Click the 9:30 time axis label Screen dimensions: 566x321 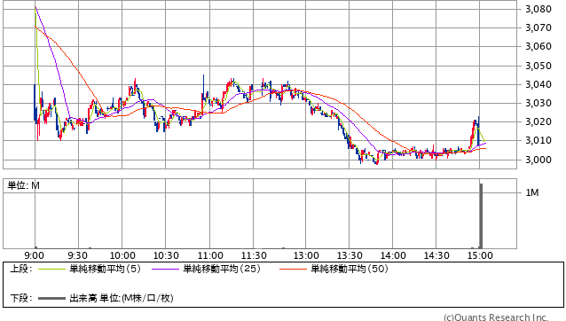pyautogui.click(x=77, y=255)
